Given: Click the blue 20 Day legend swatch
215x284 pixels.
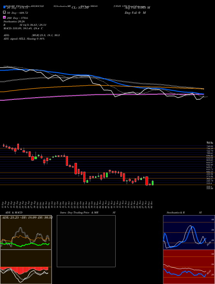Looking at the screenshot, I should 4,7.
